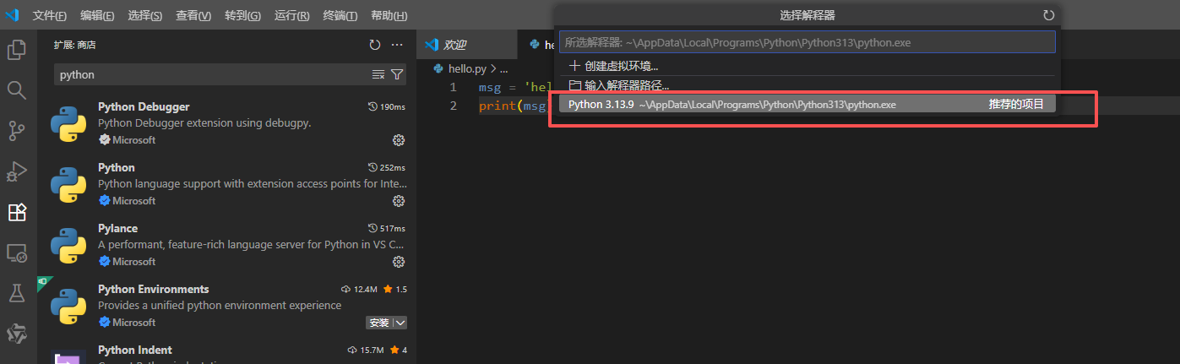
Task: Open the Search view in activity bar
Action: click(x=17, y=90)
